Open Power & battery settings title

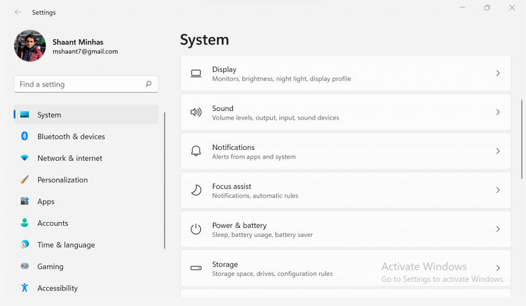pos(240,225)
